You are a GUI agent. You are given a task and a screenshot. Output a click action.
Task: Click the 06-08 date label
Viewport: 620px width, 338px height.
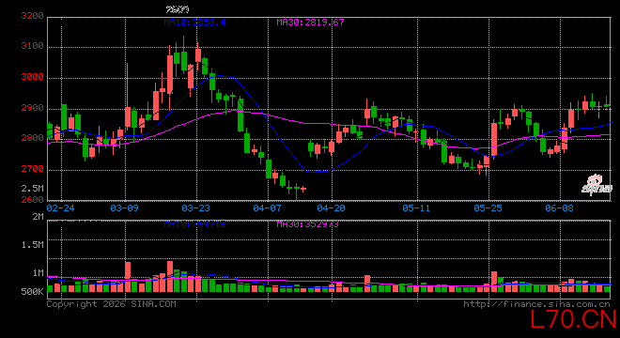click(x=559, y=207)
